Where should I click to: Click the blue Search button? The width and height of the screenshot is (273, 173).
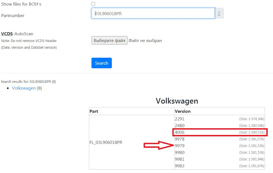[x=102, y=63]
